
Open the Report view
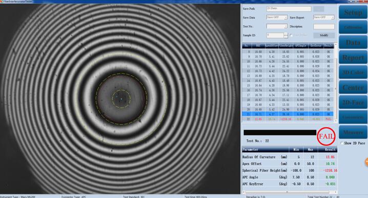tap(353, 57)
